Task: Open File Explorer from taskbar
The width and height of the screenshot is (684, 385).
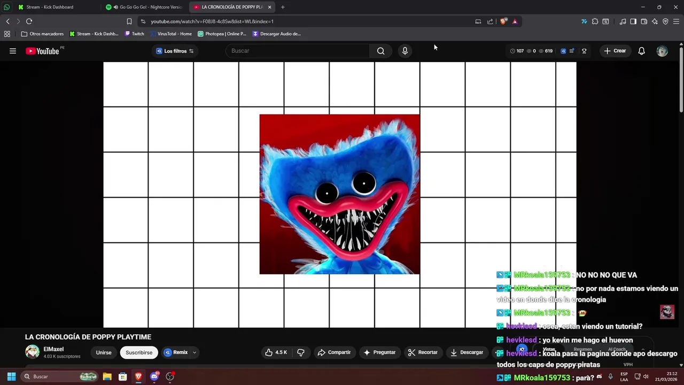Action: click(107, 376)
